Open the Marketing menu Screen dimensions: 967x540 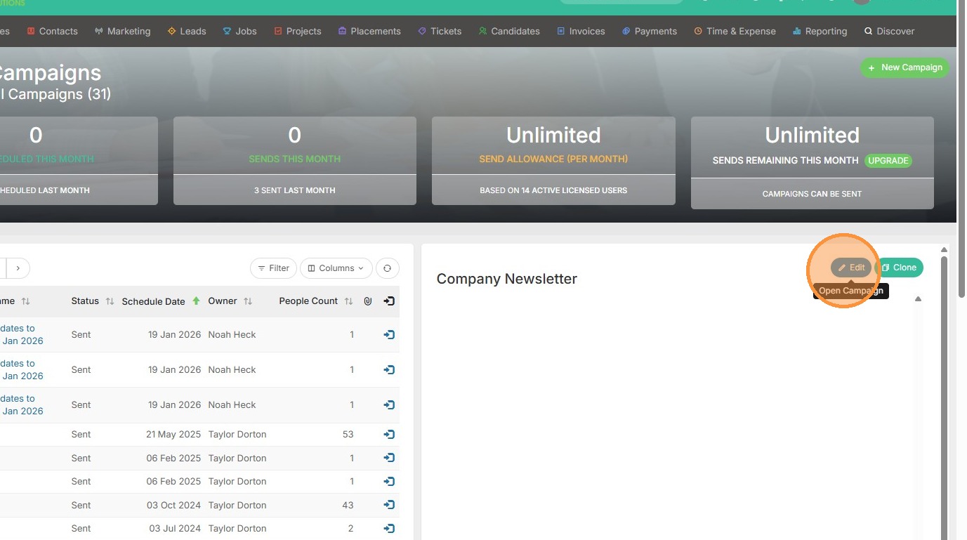[122, 31]
